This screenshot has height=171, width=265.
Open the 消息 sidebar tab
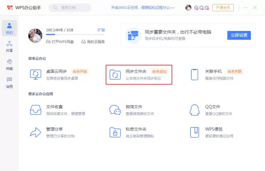point(9,83)
